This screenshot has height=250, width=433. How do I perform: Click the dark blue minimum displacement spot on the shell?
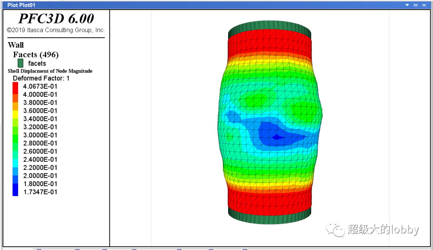pos(277,137)
